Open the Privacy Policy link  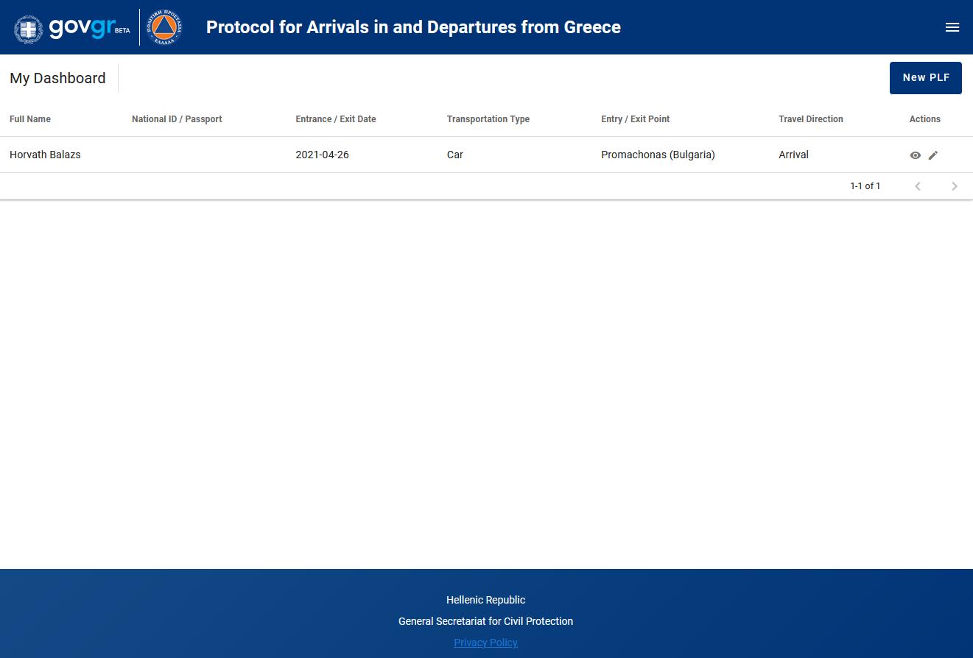(485, 643)
